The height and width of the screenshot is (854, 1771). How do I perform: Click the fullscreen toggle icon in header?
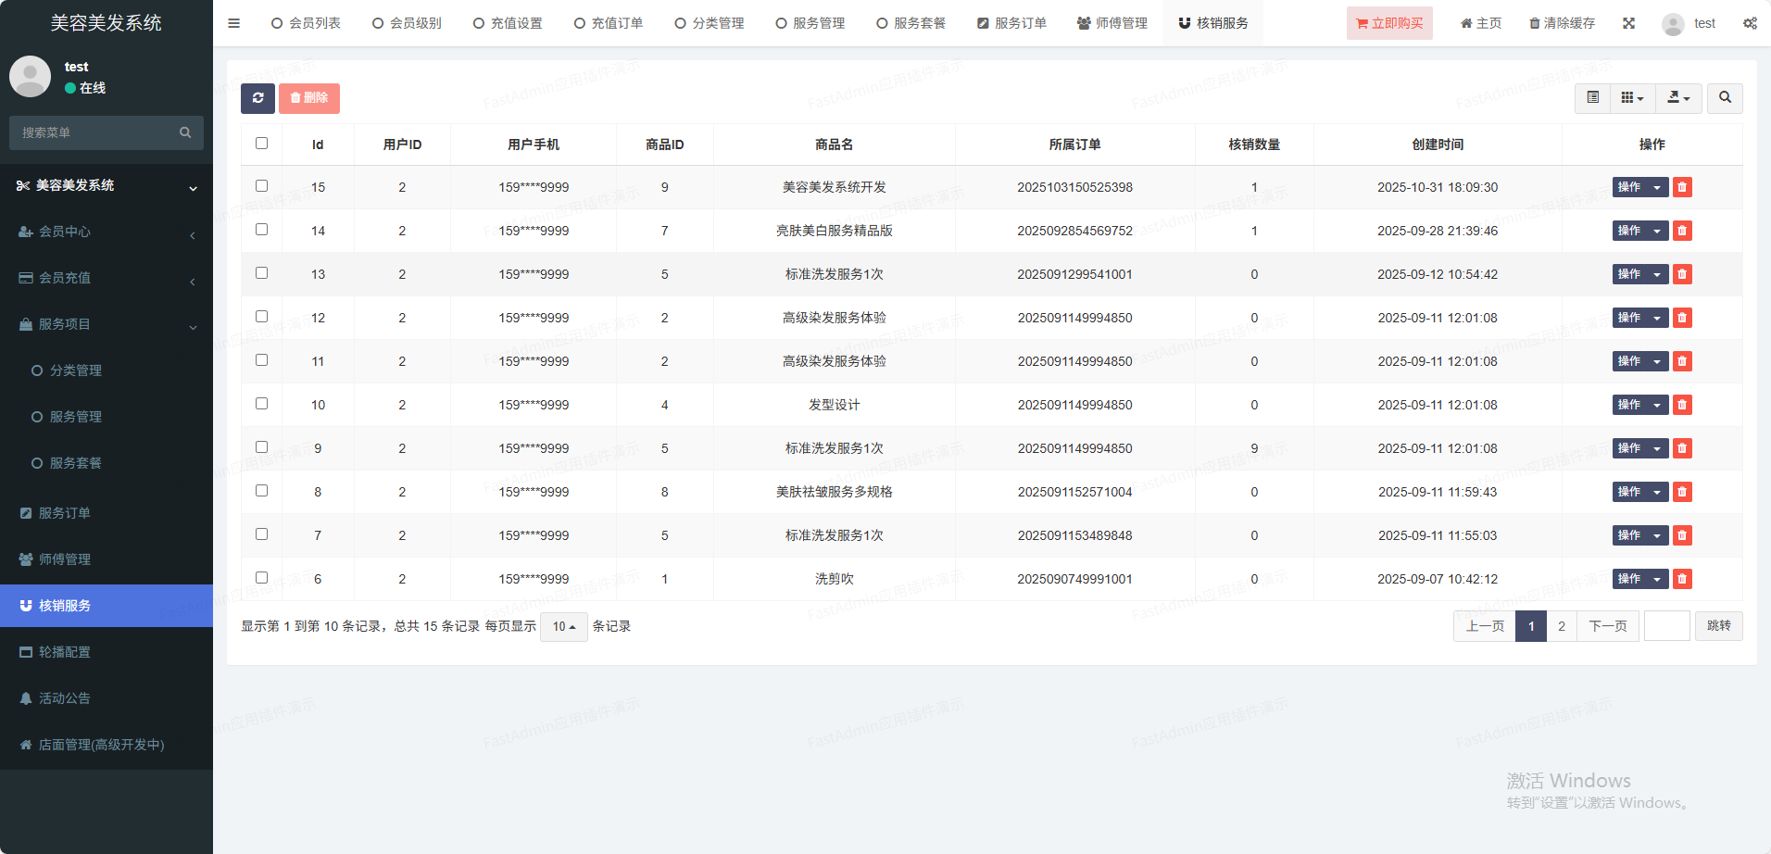coord(1628,23)
